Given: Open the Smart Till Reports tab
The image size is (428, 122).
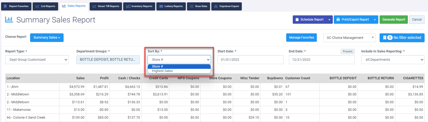Looking at the screenshot, I should (106, 6).
